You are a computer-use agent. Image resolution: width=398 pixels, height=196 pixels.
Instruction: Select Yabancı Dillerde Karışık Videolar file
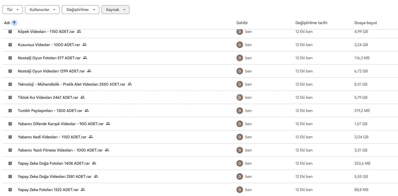(x=61, y=124)
